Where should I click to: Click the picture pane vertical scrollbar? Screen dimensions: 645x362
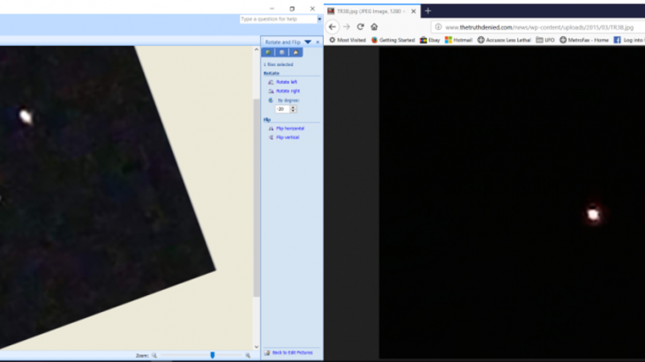pyautogui.click(x=256, y=198)
